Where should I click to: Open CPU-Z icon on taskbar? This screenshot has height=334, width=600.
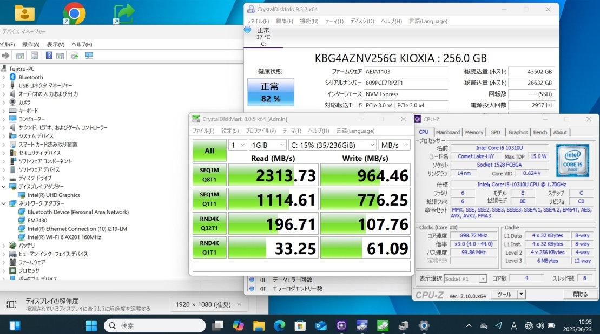[x=342, y=325]
